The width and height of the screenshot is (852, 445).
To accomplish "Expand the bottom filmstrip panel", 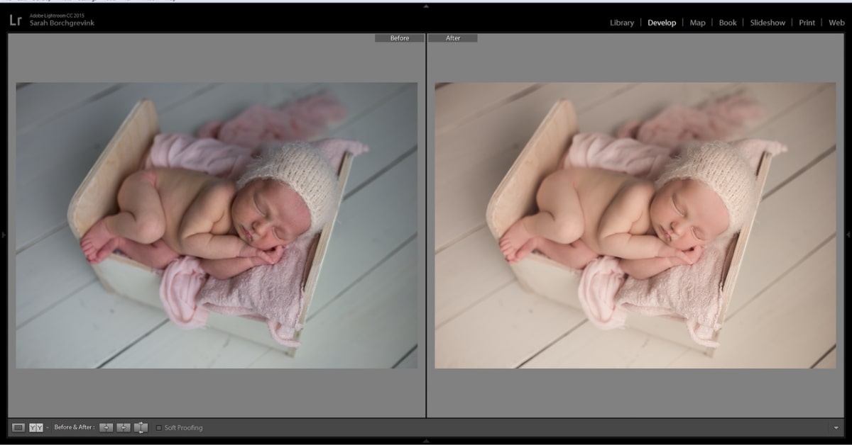I will click(426, 441).
